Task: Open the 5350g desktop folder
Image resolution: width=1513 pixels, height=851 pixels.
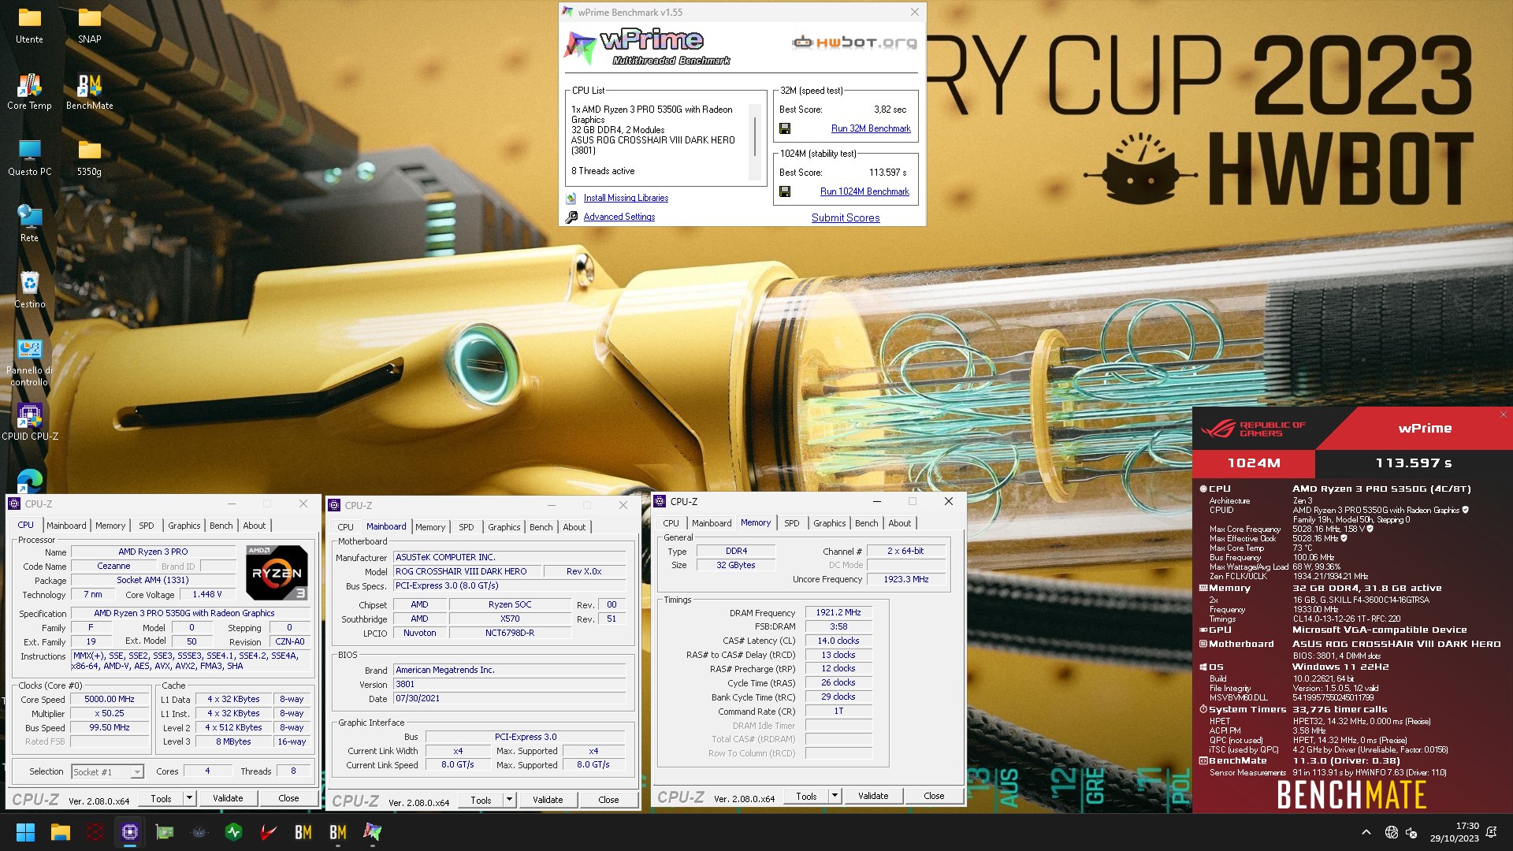Action: click(89, 158)
